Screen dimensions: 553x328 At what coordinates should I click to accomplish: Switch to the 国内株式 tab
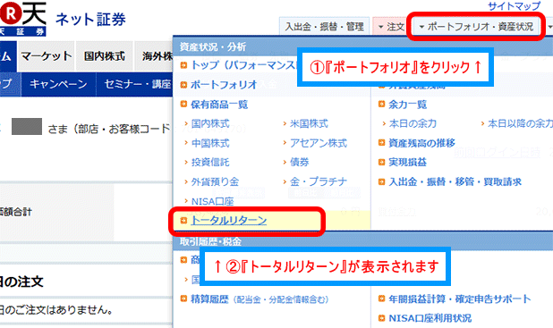pos(105,56)
